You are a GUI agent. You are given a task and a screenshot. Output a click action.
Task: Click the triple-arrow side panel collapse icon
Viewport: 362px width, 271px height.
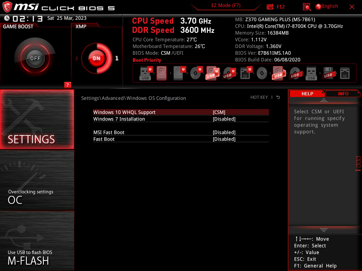[x=358, y=170]
